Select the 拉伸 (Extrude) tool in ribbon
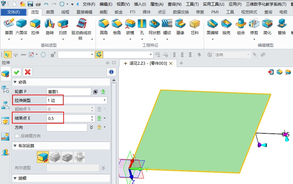The height and width of the screenshot is (184, 293). coord(35,24)
